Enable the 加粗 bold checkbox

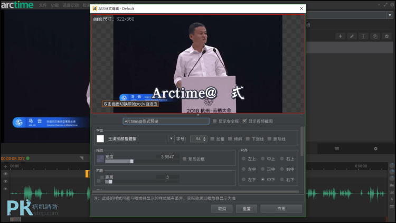[x=212, y=139]
